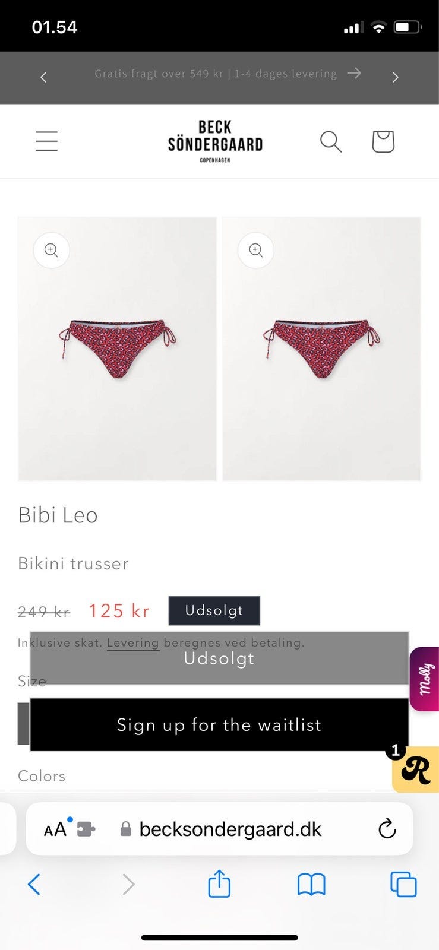Reload the becksondergaard.dk page
Image resolution: width=439 pixels, height=950 pixels.
(x=387, y=829)
